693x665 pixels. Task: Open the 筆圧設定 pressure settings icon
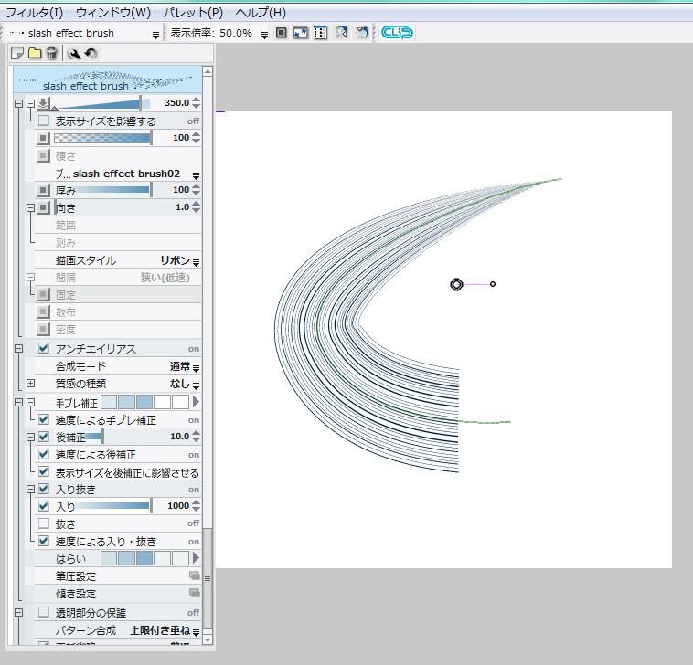click(194, 575)
